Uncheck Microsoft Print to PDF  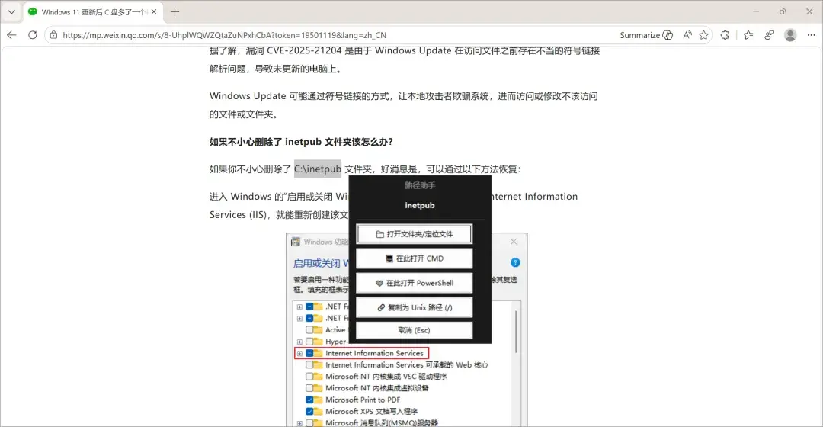click(x=309, y=400)
